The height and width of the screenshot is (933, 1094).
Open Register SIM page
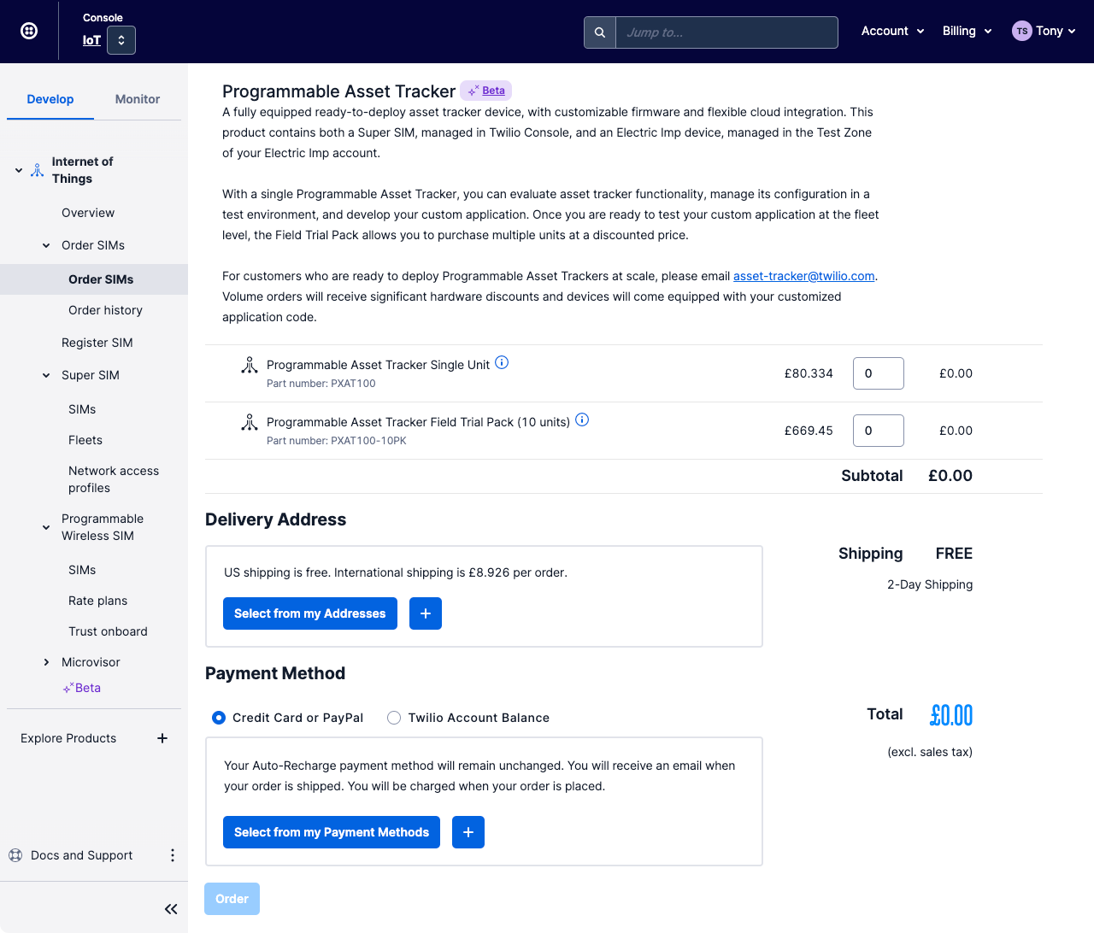point(97,343)
